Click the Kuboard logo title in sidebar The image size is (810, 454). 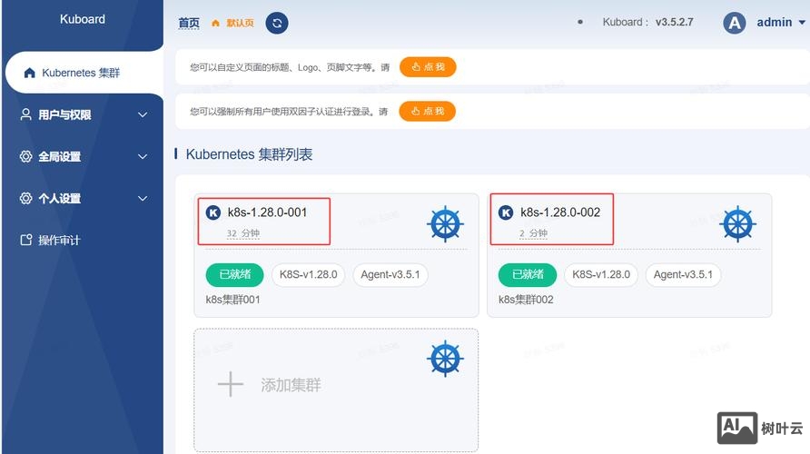pos(82,19)
